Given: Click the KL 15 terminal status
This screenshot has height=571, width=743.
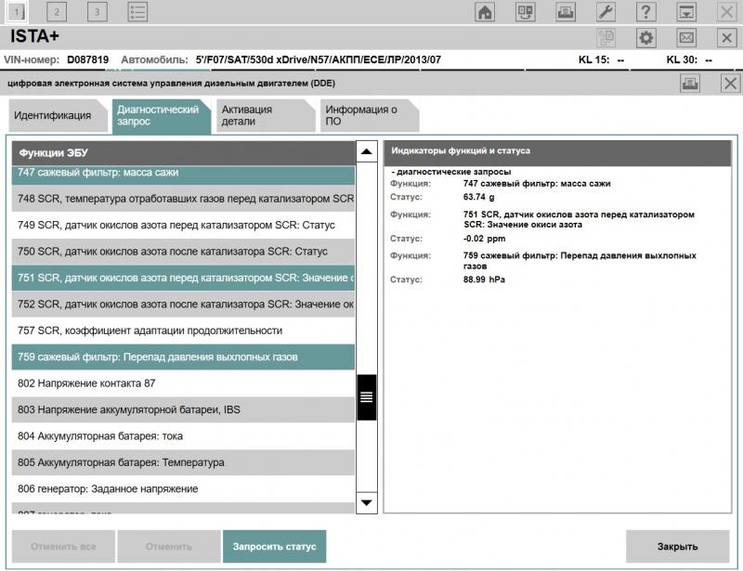Looking at the screenshot, I should pos(601,60).
